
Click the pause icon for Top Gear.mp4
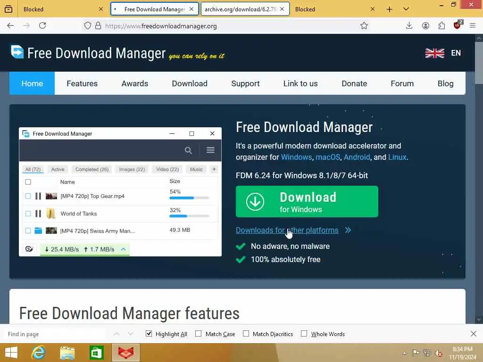38,196
